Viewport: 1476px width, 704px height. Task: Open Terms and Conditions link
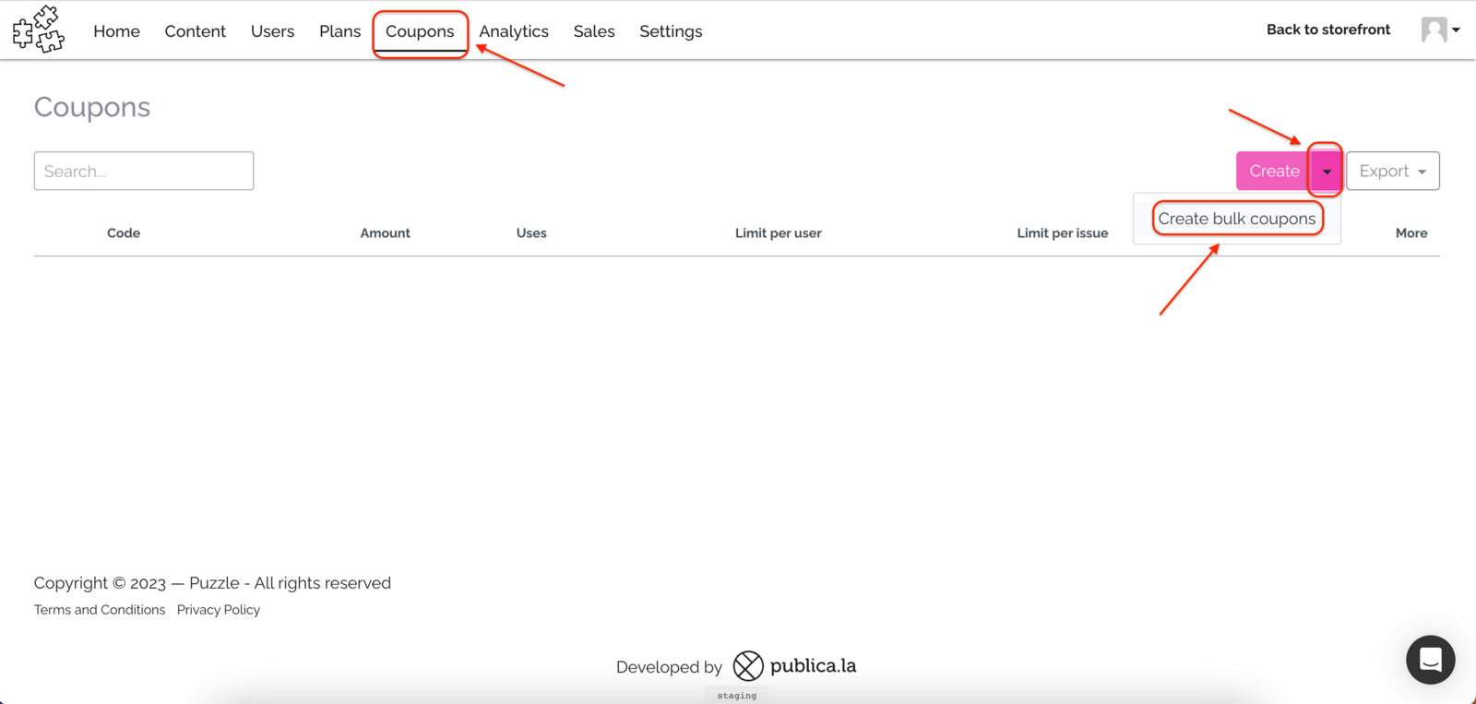(x=100, y=610)
